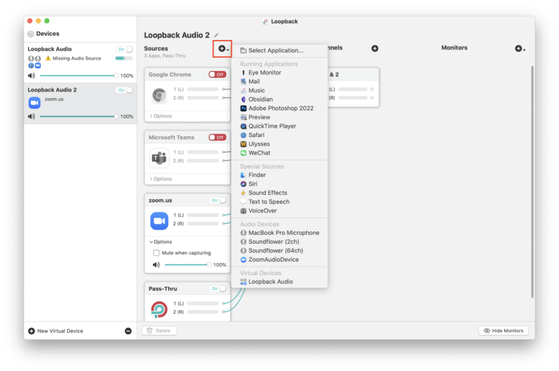Click the Google Chrome source icon
The height and width of the screenshot is (371, 559).
(x=159, y=95)
